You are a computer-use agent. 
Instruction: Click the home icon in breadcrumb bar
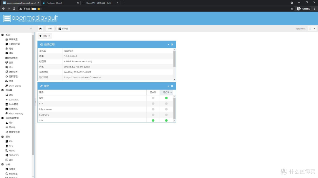40,28
